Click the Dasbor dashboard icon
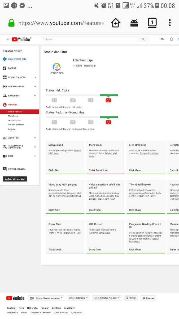This screenshot has width=179, height=319. (5, 68)
